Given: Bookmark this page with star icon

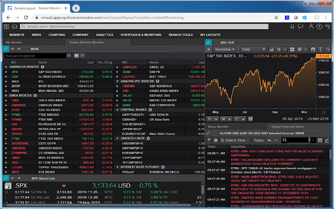Looking at the screenshot, I should tap(276, 18).
